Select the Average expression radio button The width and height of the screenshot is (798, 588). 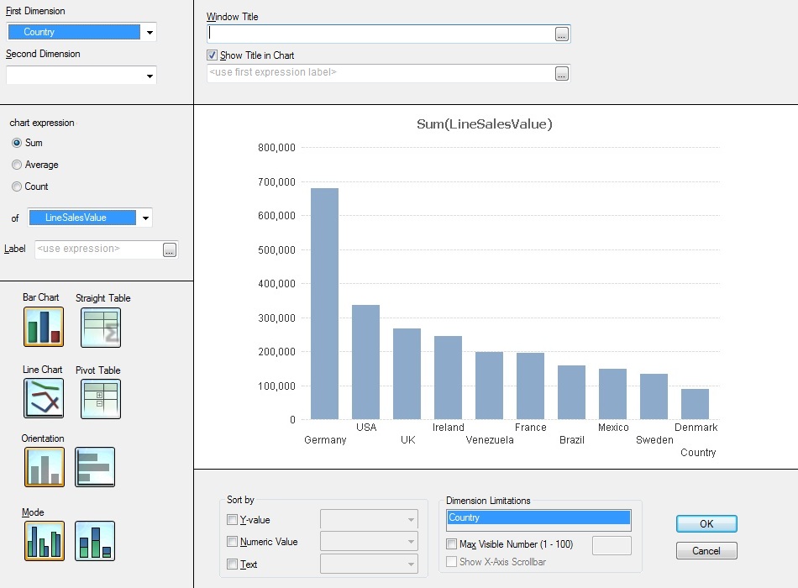click(17, 165)
